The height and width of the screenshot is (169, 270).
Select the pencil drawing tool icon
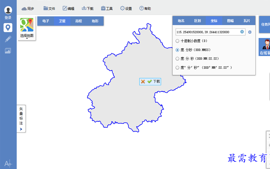[x=8, y=39]
